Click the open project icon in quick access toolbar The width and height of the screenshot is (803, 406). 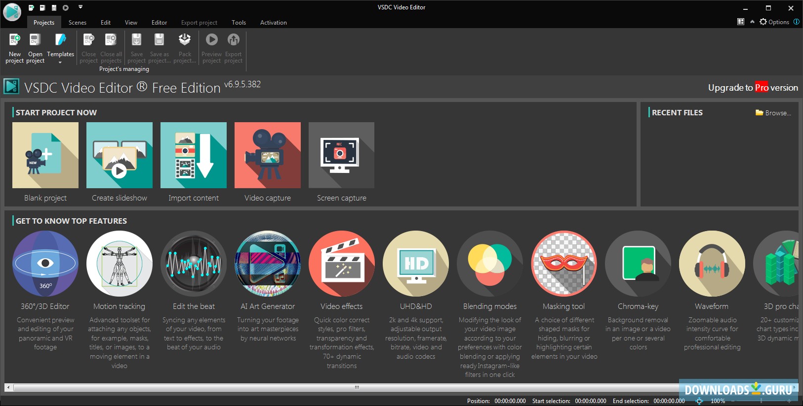(42, 7)
